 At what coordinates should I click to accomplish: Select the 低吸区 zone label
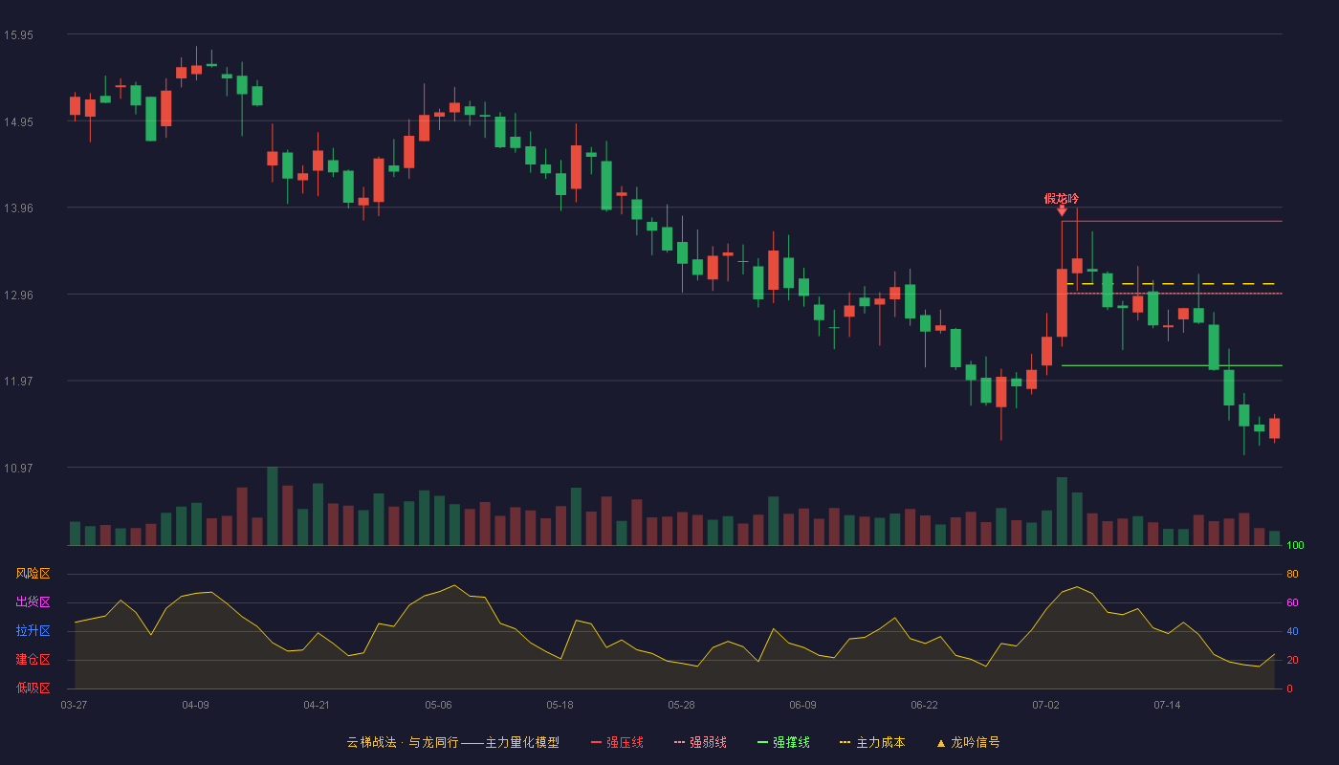coord(33,688)
